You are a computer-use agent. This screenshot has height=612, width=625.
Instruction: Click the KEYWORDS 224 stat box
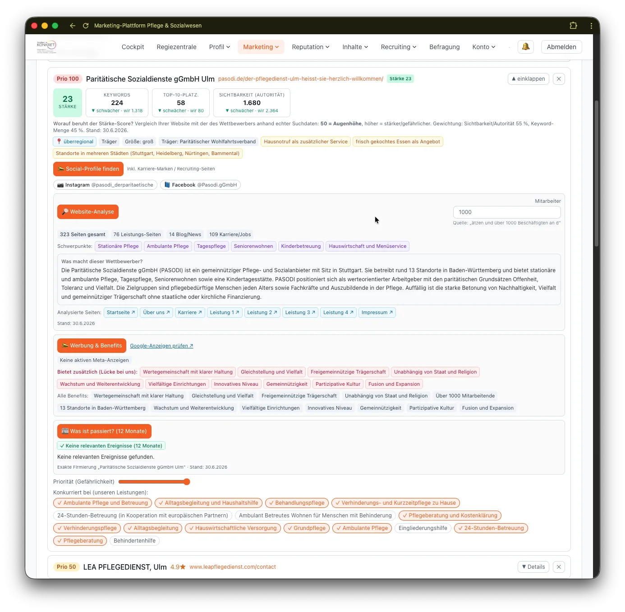click(x=117, y=103)
